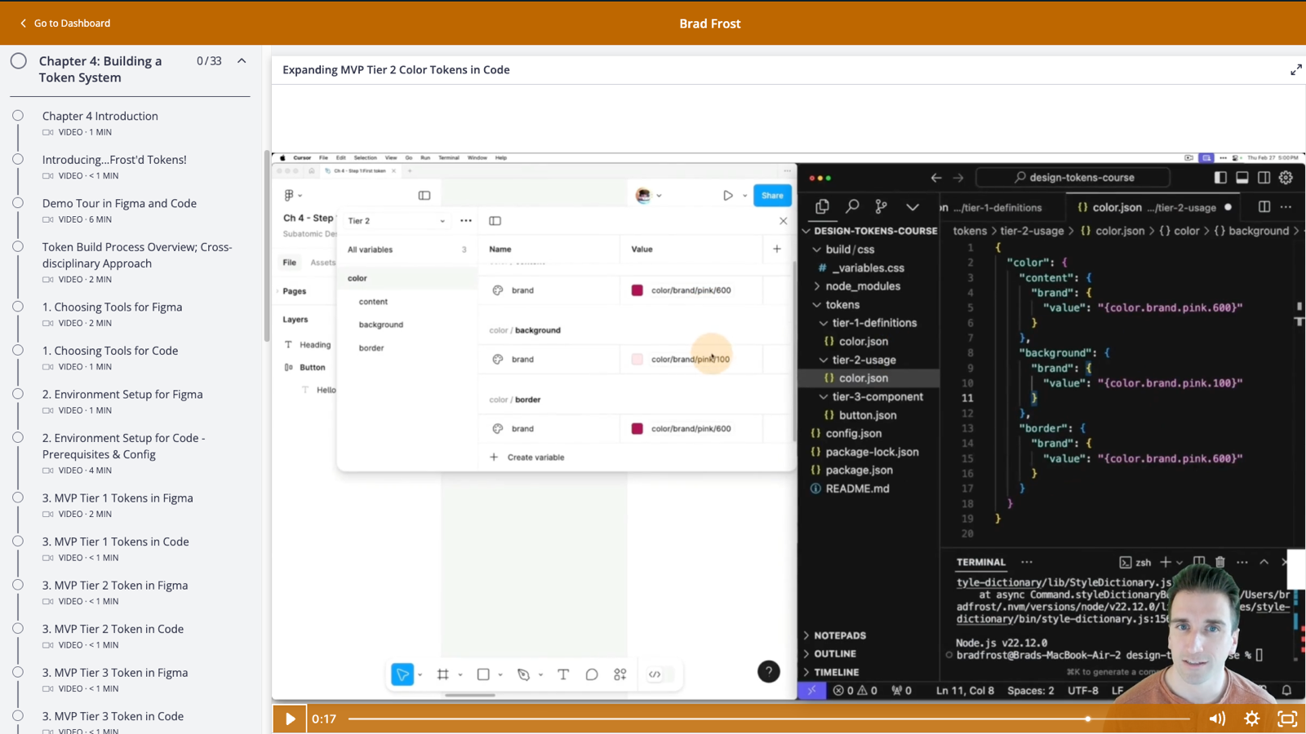Click Create variable button
This screenshot has width=1306, height=734.
tap(527, 458)
